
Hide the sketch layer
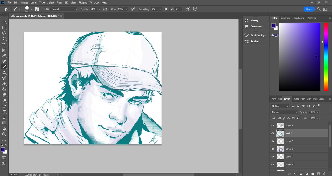(273, 133)
